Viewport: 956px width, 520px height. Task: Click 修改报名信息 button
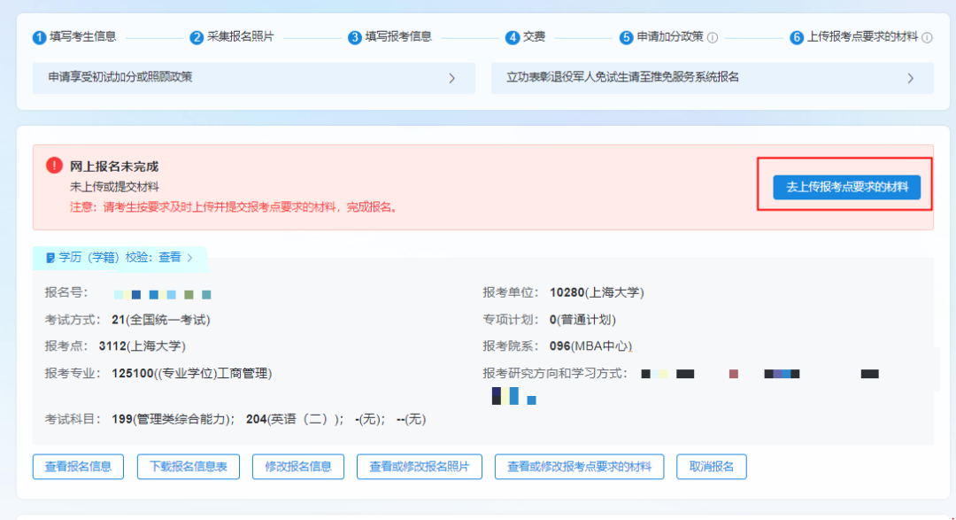pos(298,467)
